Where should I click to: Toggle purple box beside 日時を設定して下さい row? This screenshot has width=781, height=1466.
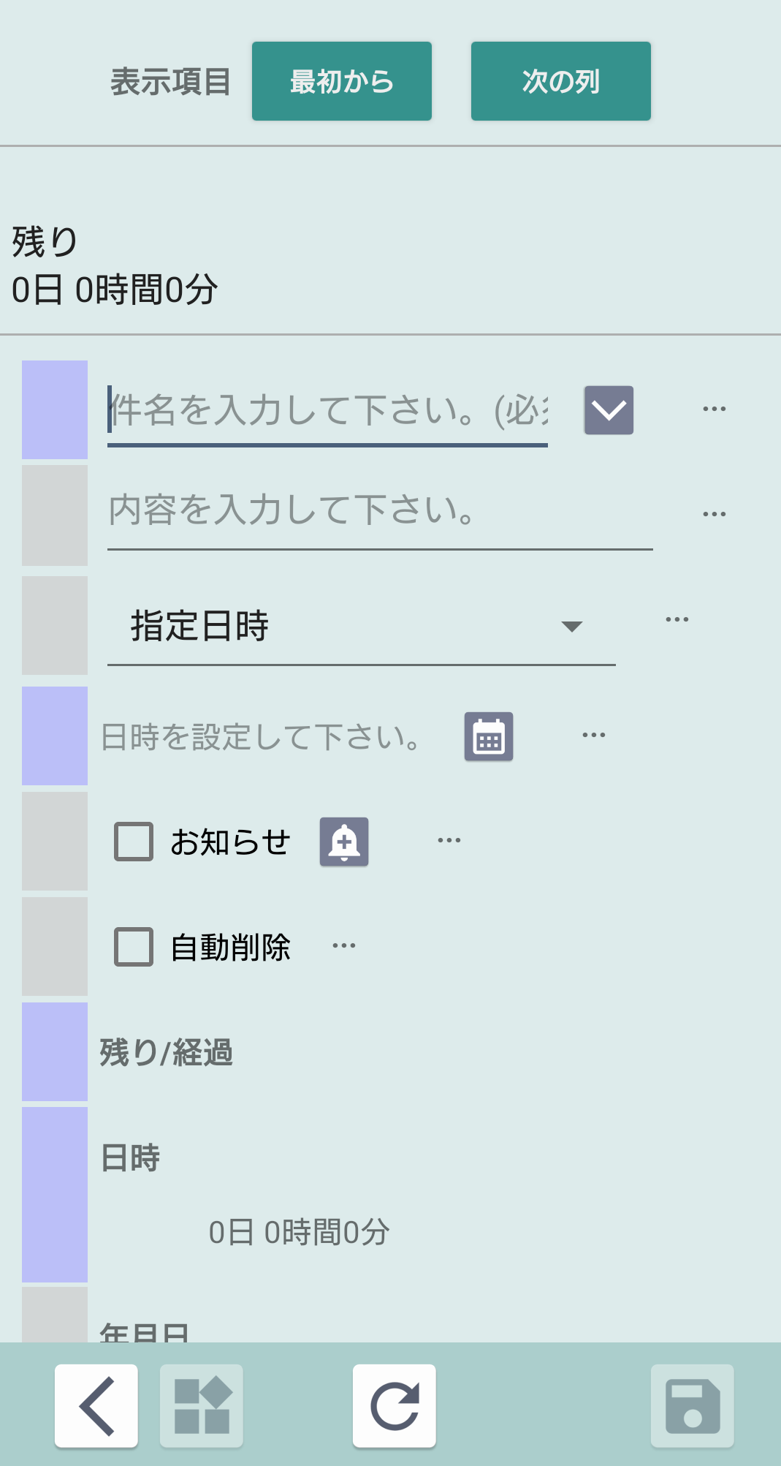(x=55, y=736)
